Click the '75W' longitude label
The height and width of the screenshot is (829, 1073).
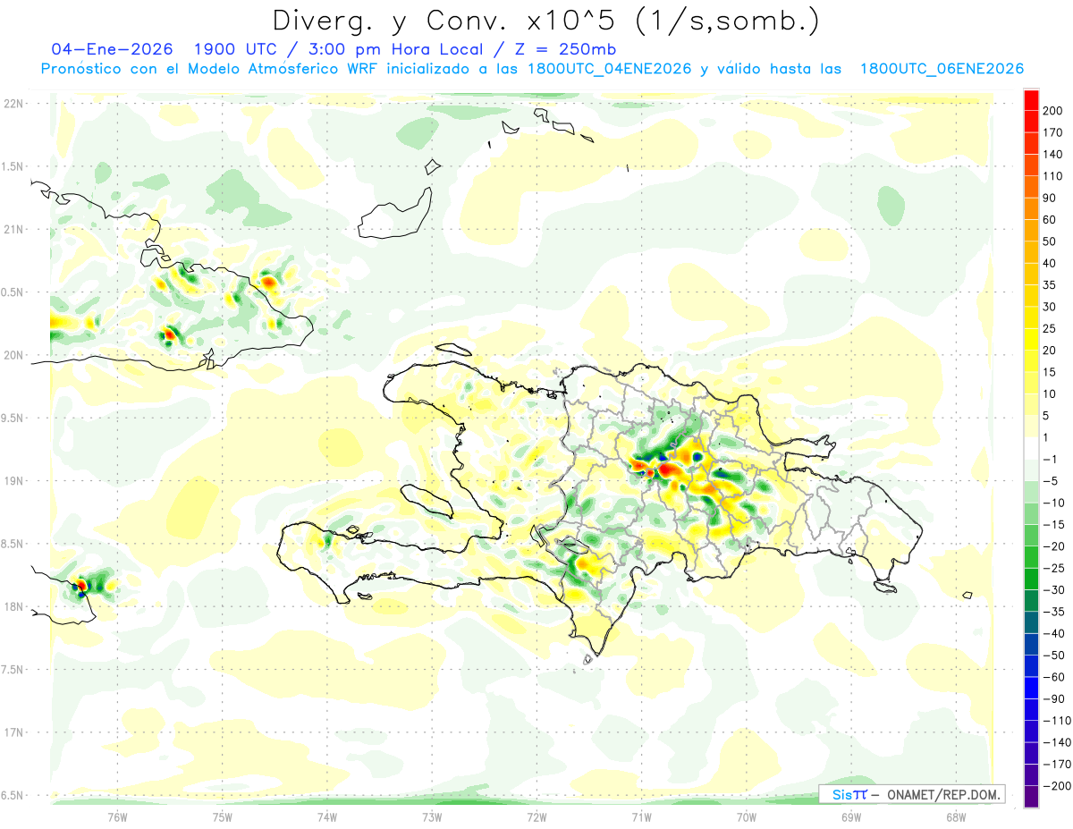pyautogui.click(x=223, y=816)
